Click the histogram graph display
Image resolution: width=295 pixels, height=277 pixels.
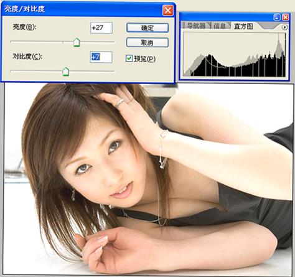pos(235,55)
